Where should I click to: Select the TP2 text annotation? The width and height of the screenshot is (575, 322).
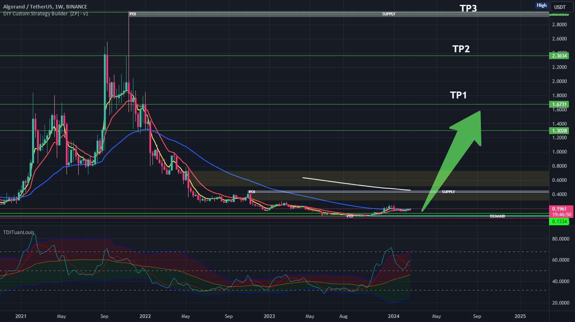pyautogui.click(x=461, y=49)
